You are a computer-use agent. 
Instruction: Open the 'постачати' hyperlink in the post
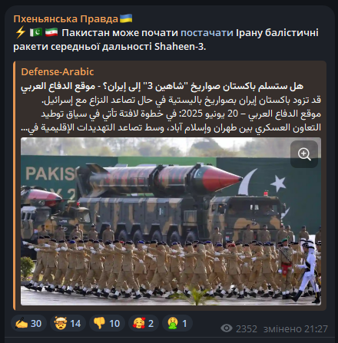pos(207,33)
